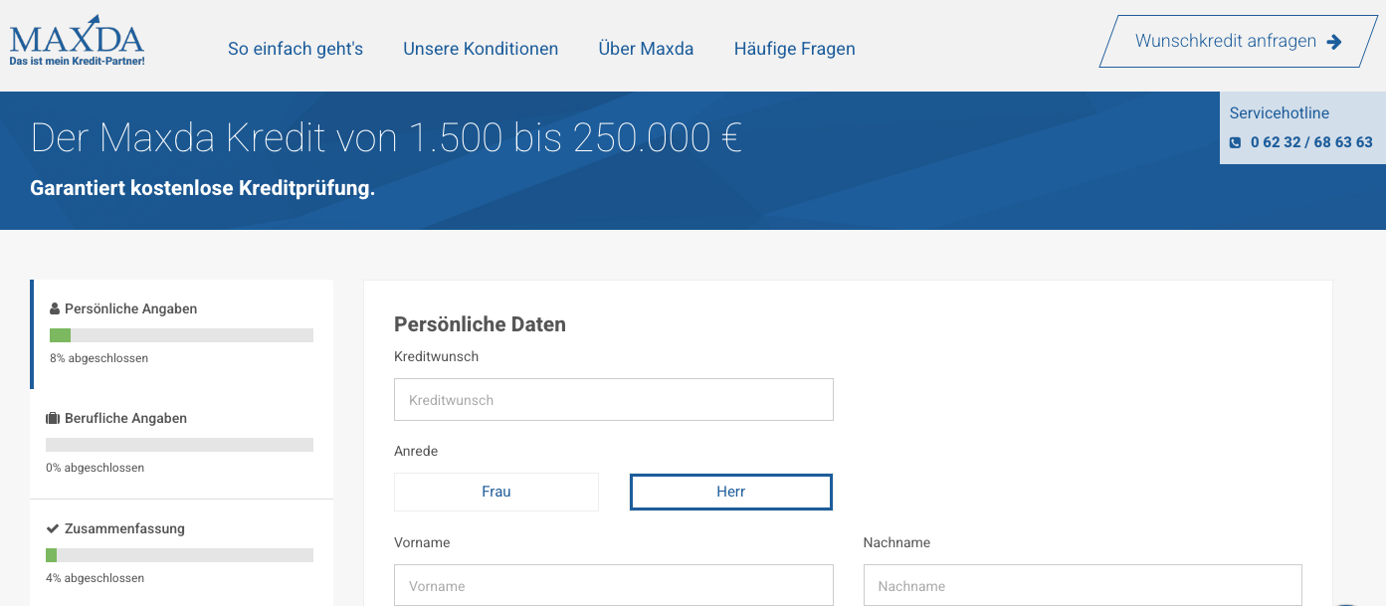This screenshot has height=606, width=1386.
Task: Click the Zusammenfassung progress bar
Action: tap(179, 555)
